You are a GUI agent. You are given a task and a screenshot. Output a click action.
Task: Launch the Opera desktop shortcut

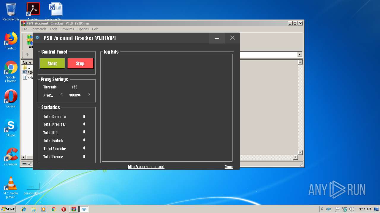(x=11, y=99)
